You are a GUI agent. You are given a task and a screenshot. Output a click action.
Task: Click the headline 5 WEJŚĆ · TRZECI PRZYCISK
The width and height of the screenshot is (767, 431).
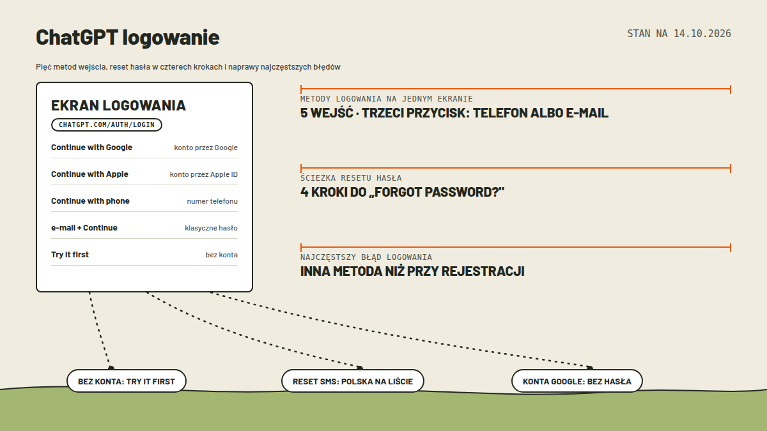pyautogui.click(x=454, y=113)
